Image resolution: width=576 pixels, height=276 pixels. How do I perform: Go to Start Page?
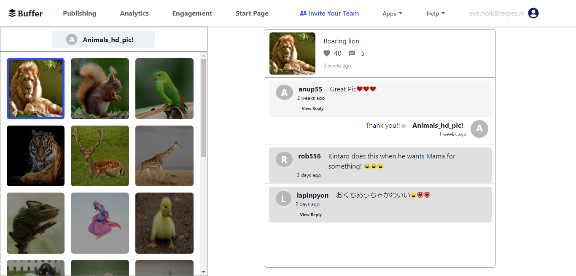(252, 13)
